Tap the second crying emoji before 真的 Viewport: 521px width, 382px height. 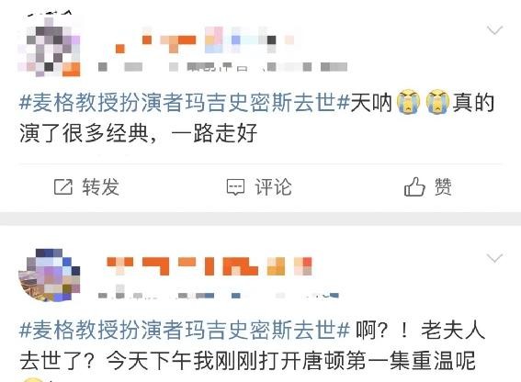(x=438, y=102)
